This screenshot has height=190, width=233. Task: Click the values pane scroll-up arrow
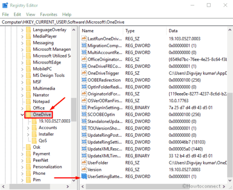[230, 30]
